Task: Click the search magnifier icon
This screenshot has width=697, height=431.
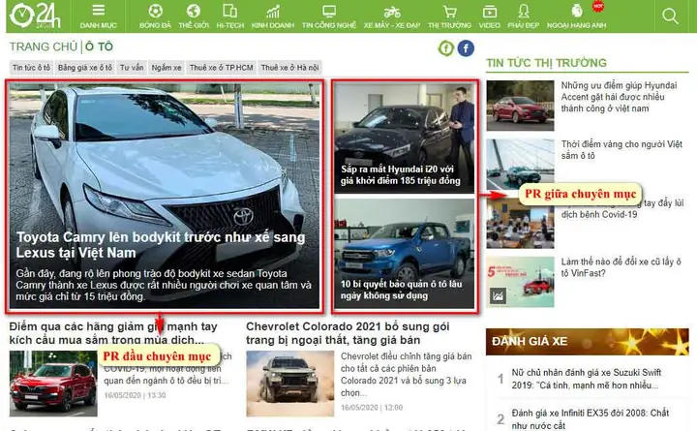Action: click(x=670, y=16)
